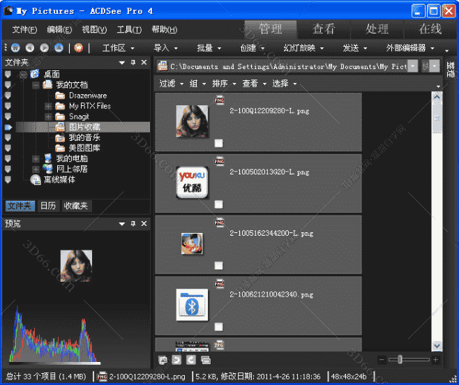This screenshot has height=385, width=459.
Task: Click the orange shopping cart toolbar icon
Action: (x=78, y=48)
